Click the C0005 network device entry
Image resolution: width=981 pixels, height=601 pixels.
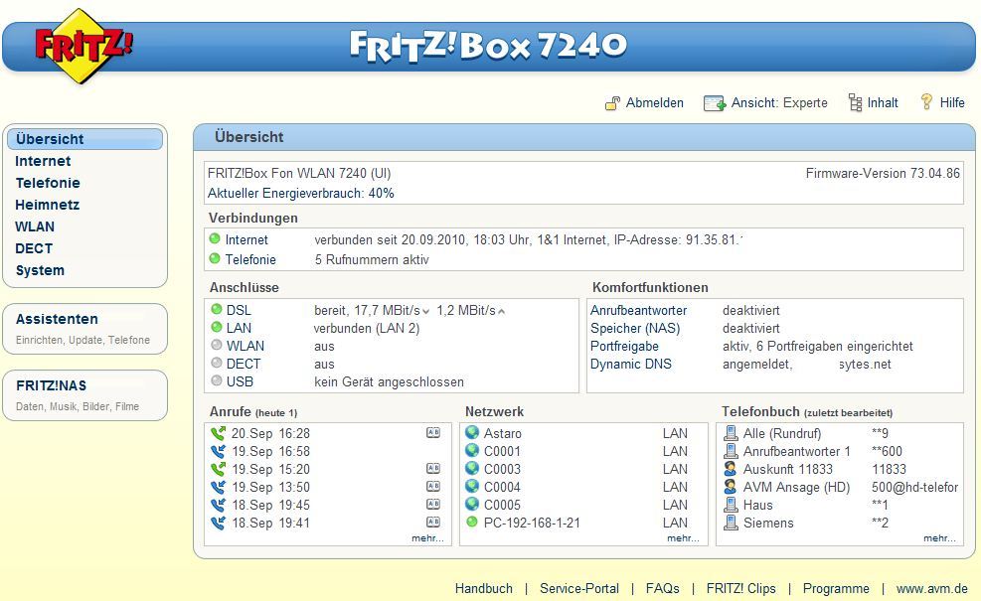coord(502,505)
